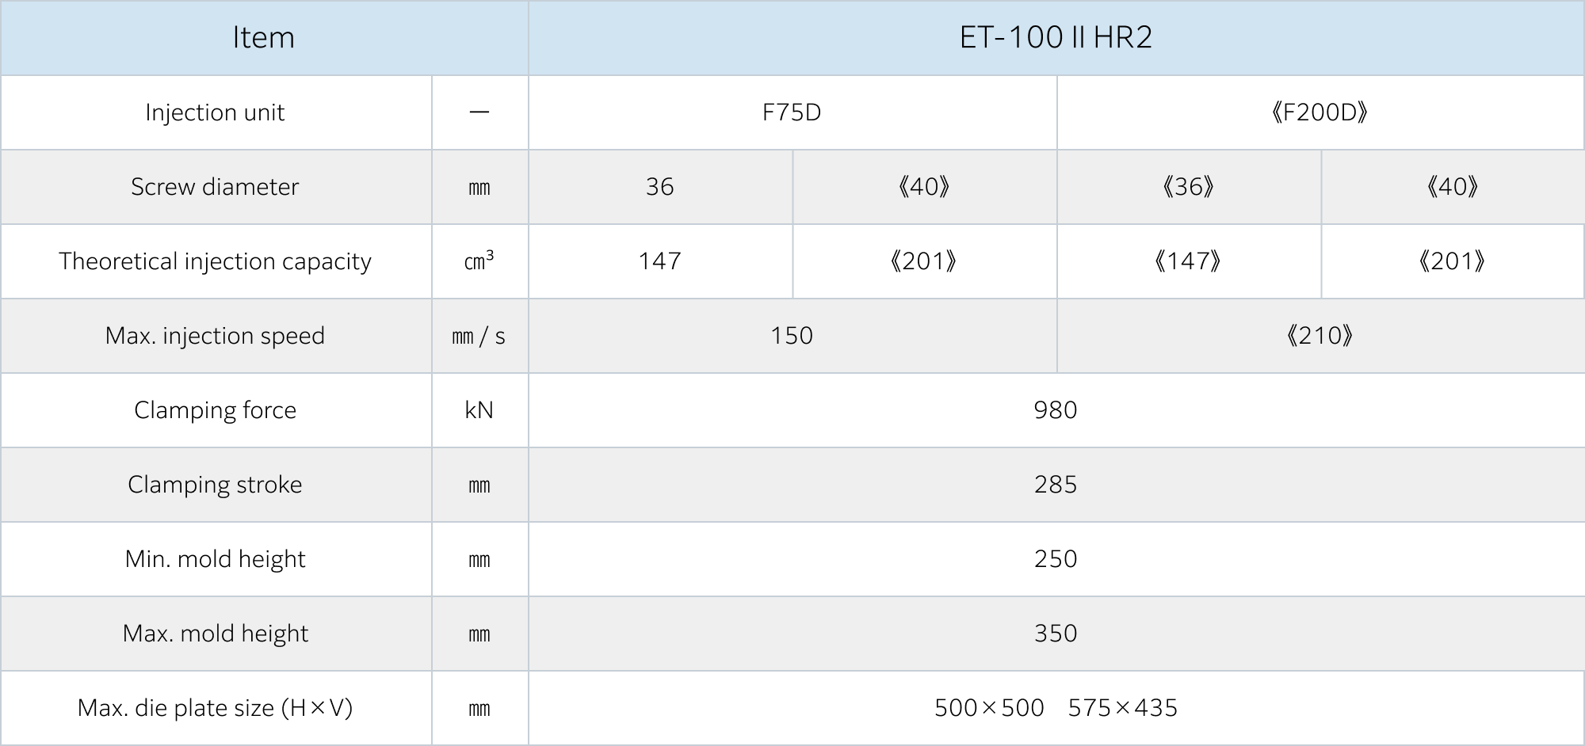Click the Min. mold height label

pos(215,559)
